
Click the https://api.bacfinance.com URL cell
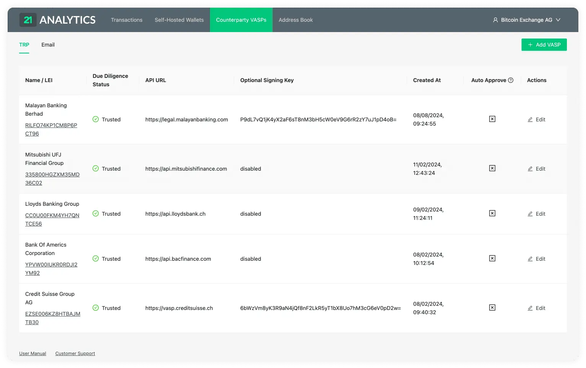pos(178,259)
